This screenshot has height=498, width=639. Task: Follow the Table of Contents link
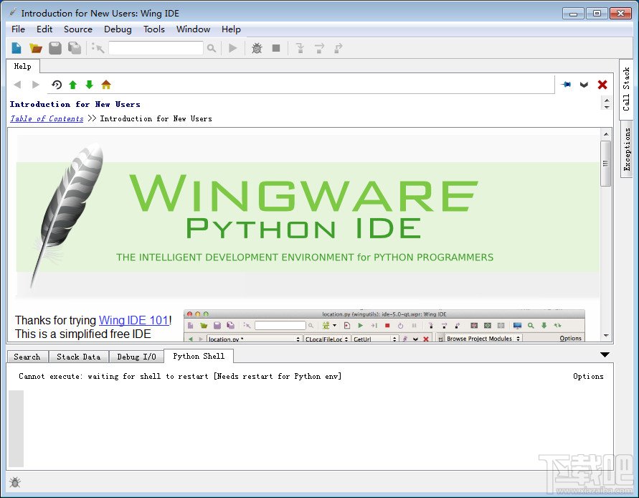[47, 119]
